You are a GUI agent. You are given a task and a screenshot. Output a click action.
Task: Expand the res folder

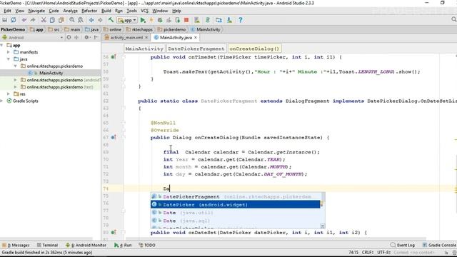[x=9, y=94]
